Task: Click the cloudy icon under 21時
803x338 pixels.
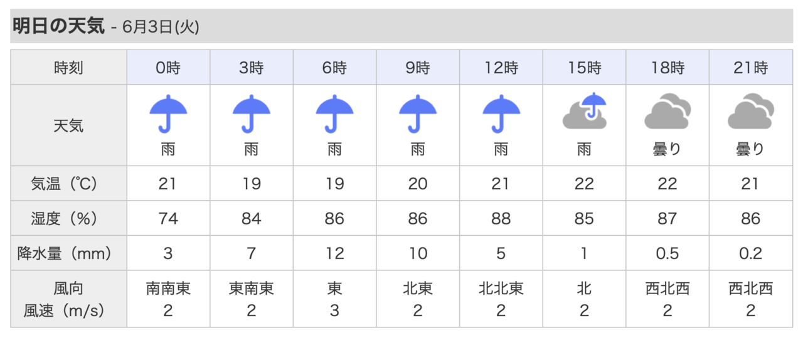Action: coord(751,111)
